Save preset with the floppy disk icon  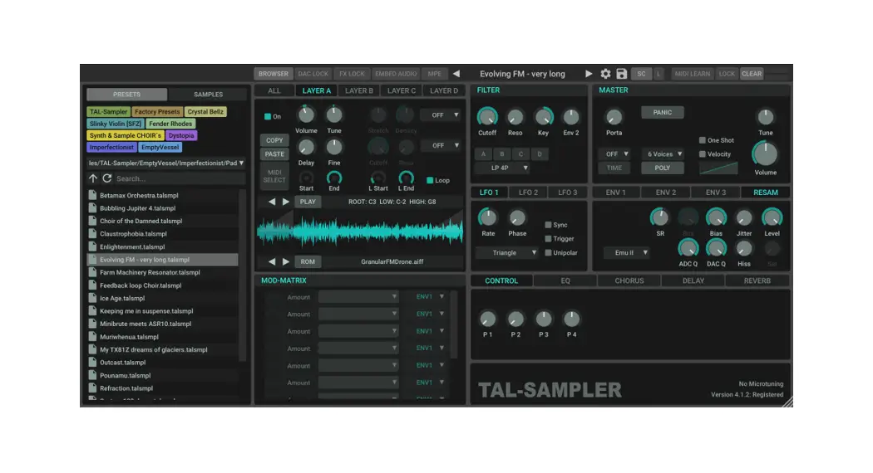pyautogui.click(x=621, y=74)
